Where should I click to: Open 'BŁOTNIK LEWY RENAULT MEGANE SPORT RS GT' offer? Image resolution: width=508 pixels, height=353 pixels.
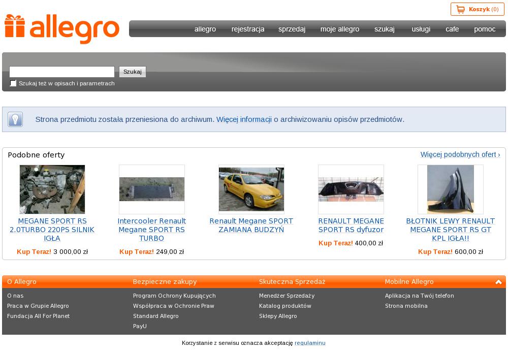click(450, 230)
